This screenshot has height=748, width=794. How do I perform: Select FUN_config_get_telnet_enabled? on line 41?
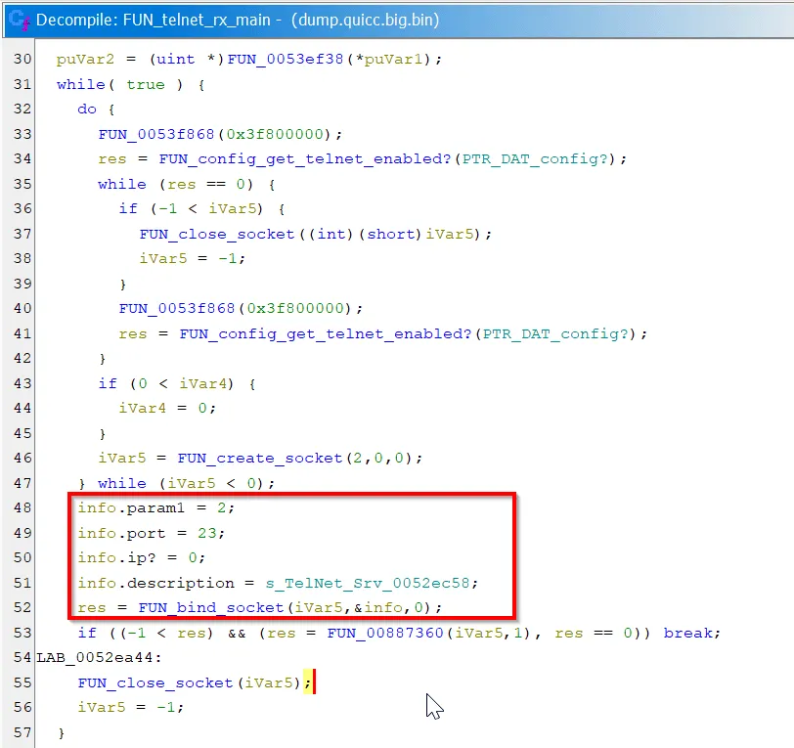[x=325, y=333]
